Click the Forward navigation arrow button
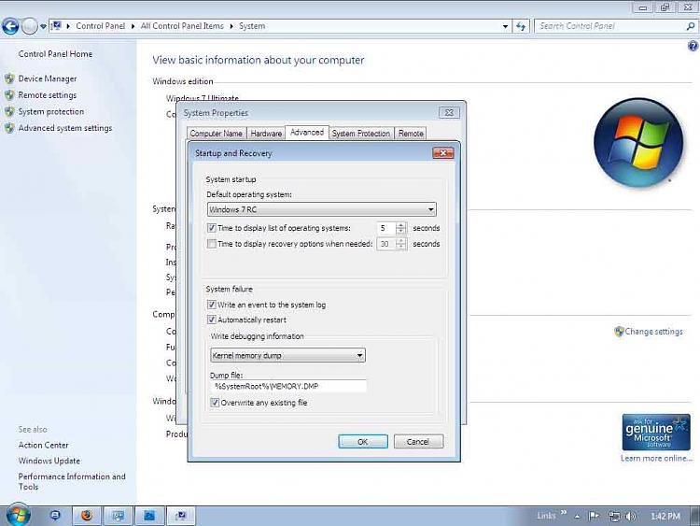 click(x=30, y=26)
